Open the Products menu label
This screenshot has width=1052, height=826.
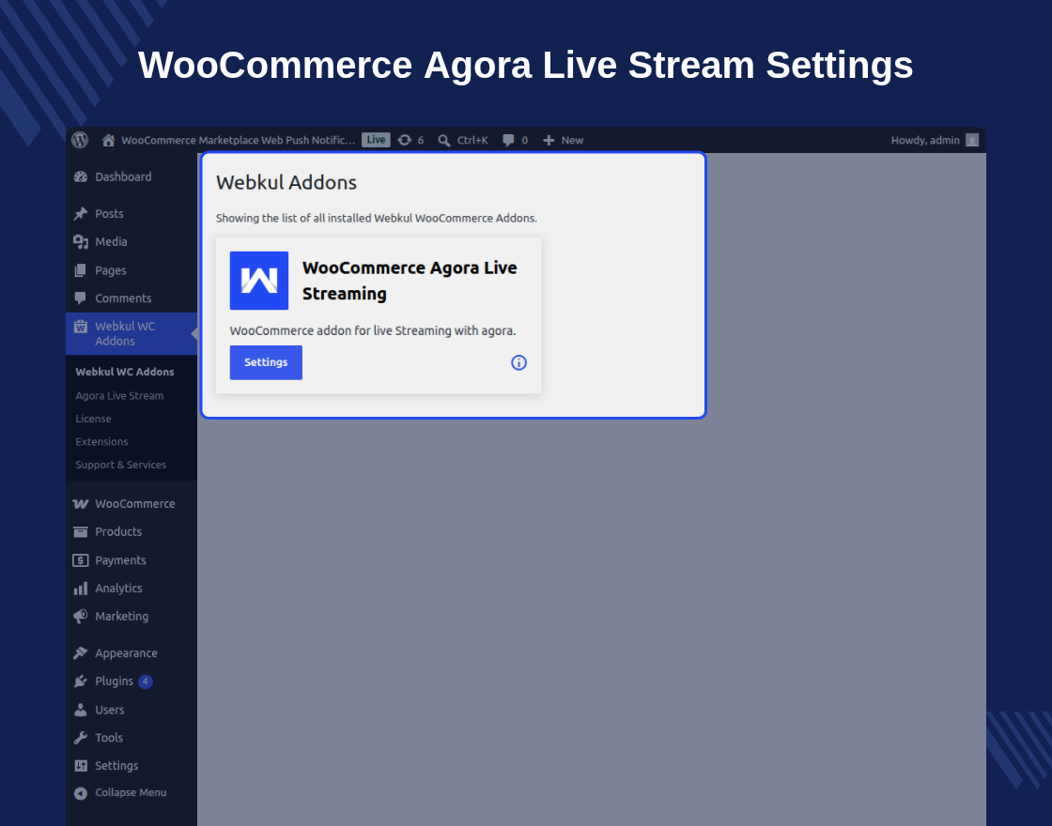[118, 531]
